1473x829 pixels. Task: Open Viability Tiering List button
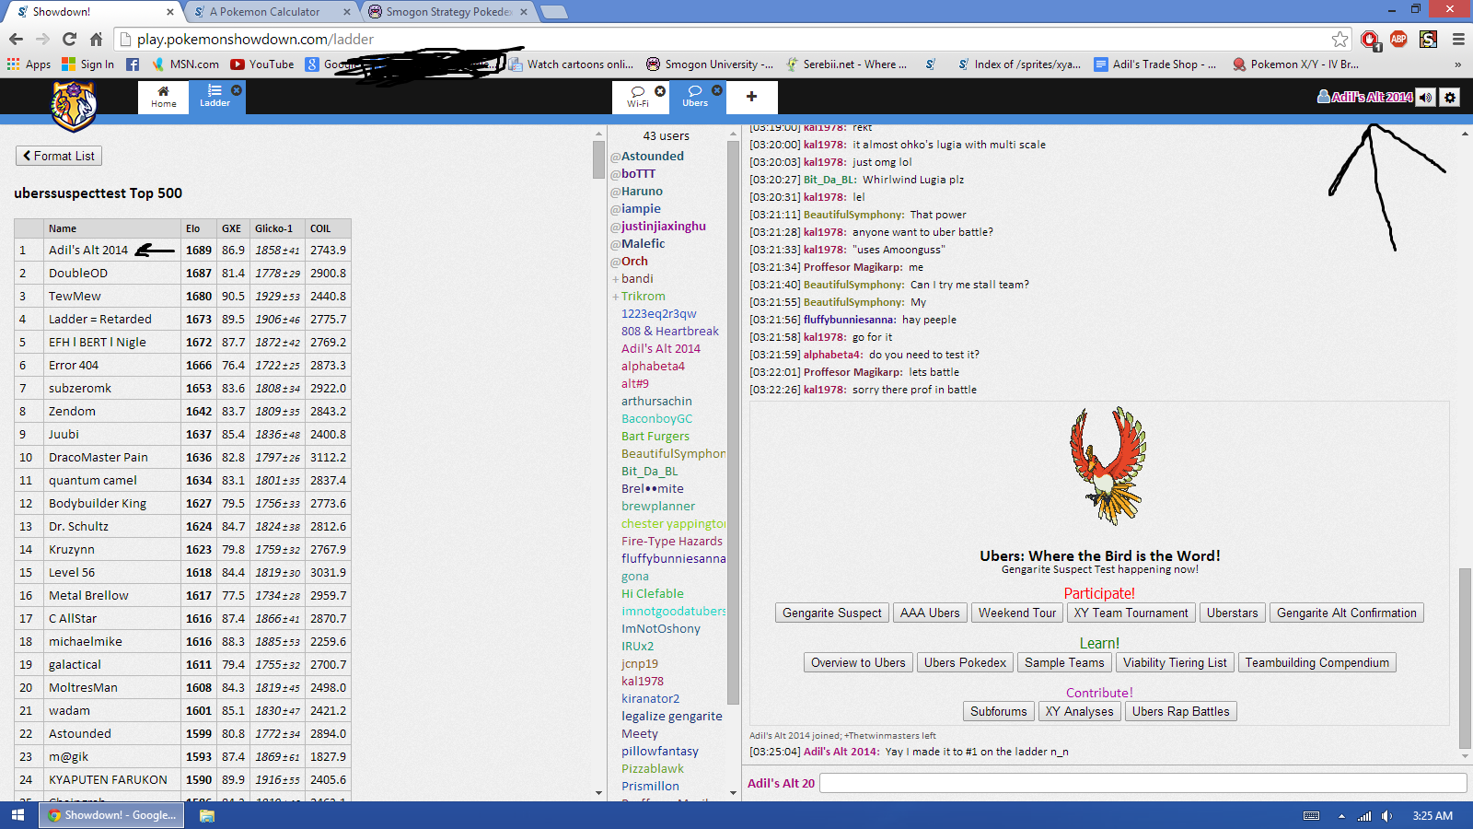point(1175,662)
